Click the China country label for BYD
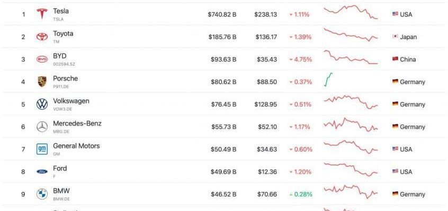This screenshot has height=211, width=448. [x=408, y=60]
